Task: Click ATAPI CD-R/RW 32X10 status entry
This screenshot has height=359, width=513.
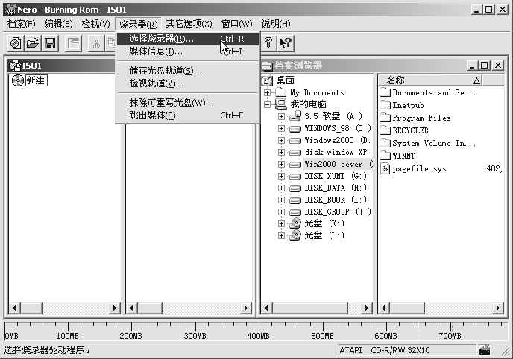Action: pos(407,350)
